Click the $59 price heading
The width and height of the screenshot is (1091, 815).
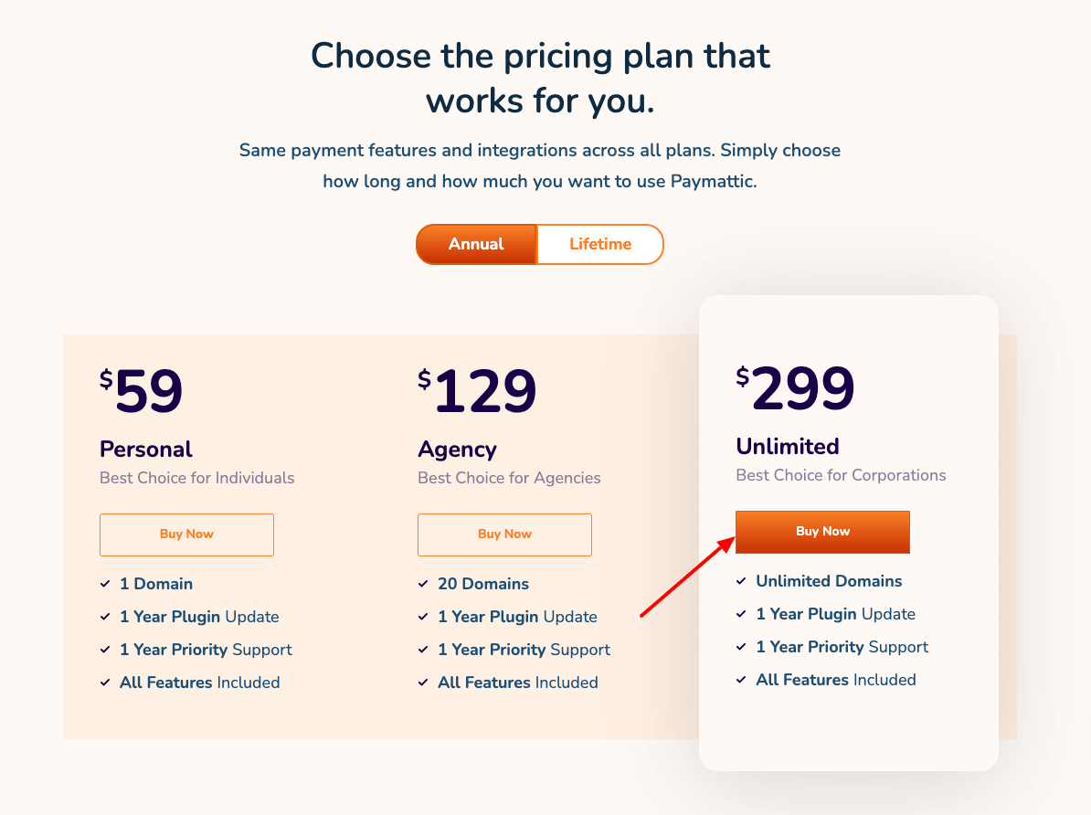[x=142, y=390]
